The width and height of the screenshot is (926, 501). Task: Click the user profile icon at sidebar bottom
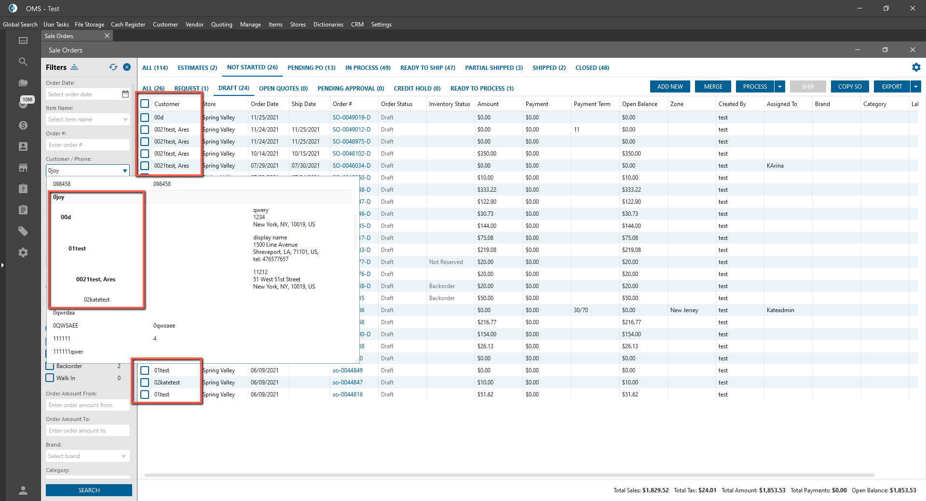tap(23, 490)
